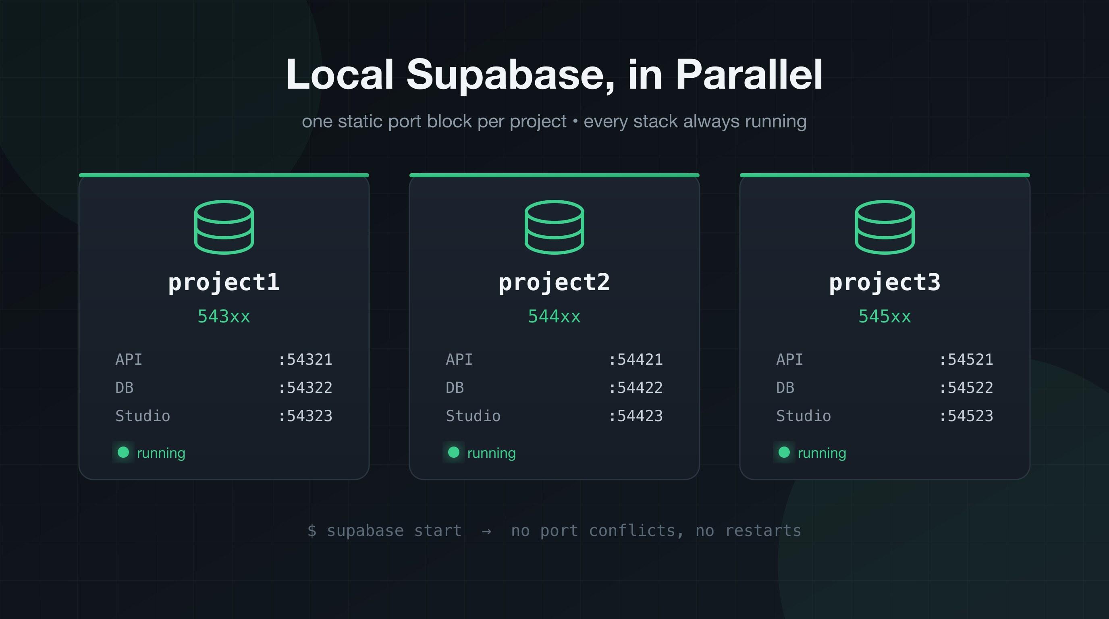Select the project1 card title
Image resolution: width=1109 pixels, height=619 pixels.
click(224, 283)
